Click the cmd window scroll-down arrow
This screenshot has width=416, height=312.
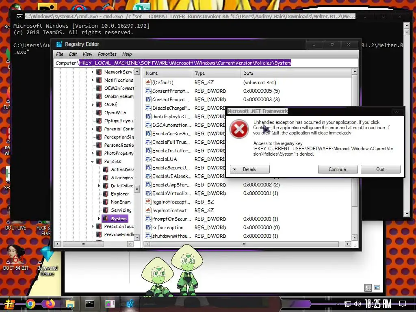[406, 214]
